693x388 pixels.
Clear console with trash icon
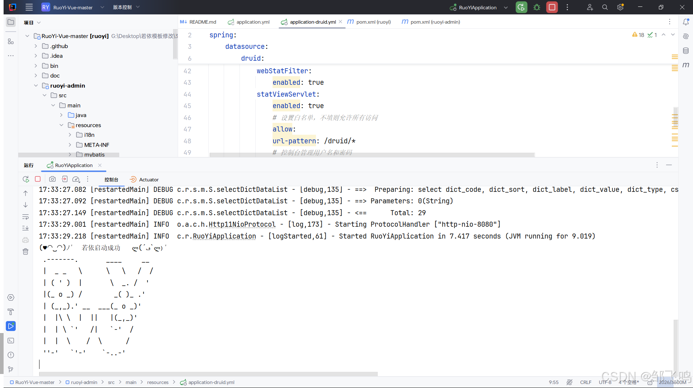(x=25, y=251)
